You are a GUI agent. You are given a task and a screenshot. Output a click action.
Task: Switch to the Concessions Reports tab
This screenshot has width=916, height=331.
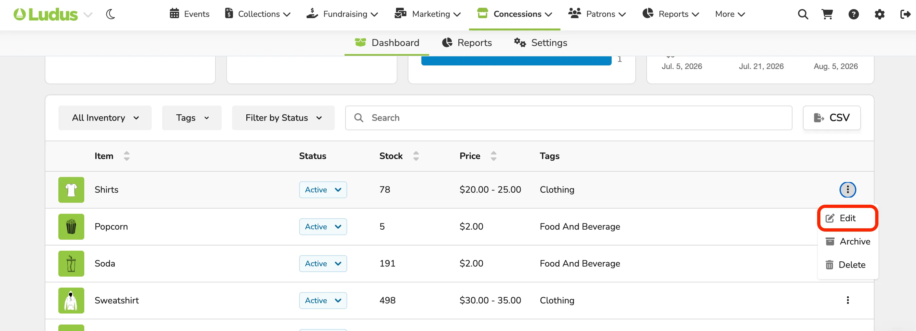point(467,43)
